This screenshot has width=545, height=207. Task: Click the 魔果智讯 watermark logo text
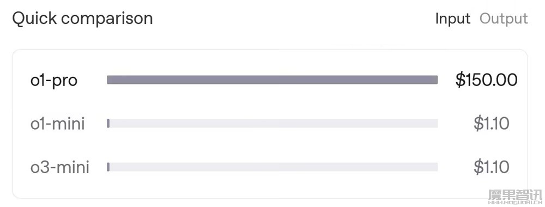point(516,195)
